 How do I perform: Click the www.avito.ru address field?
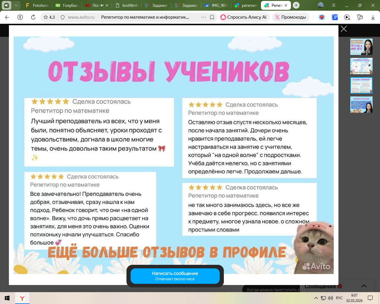click(x=81, y=17)
